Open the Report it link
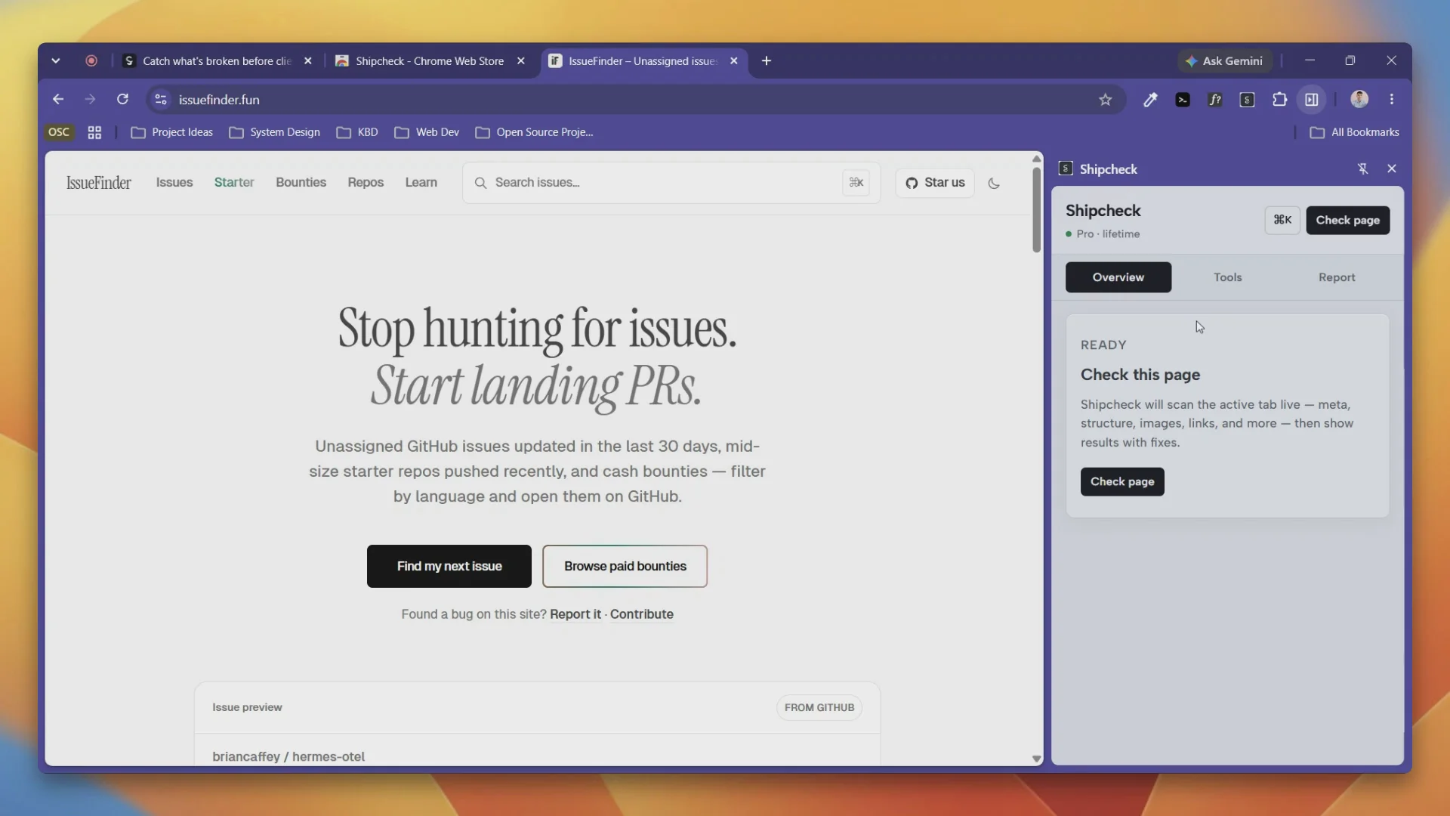This screenshot has width=1450, height=816. point(575,614)
